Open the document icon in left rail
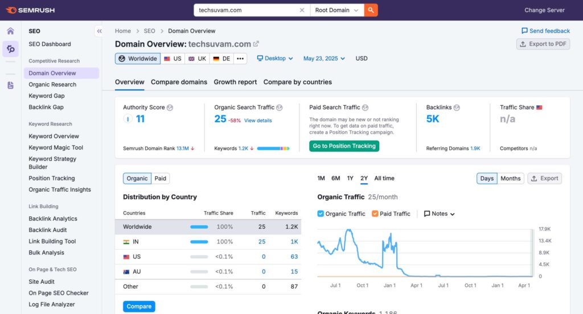583x314 pixels. coord(10,85)
